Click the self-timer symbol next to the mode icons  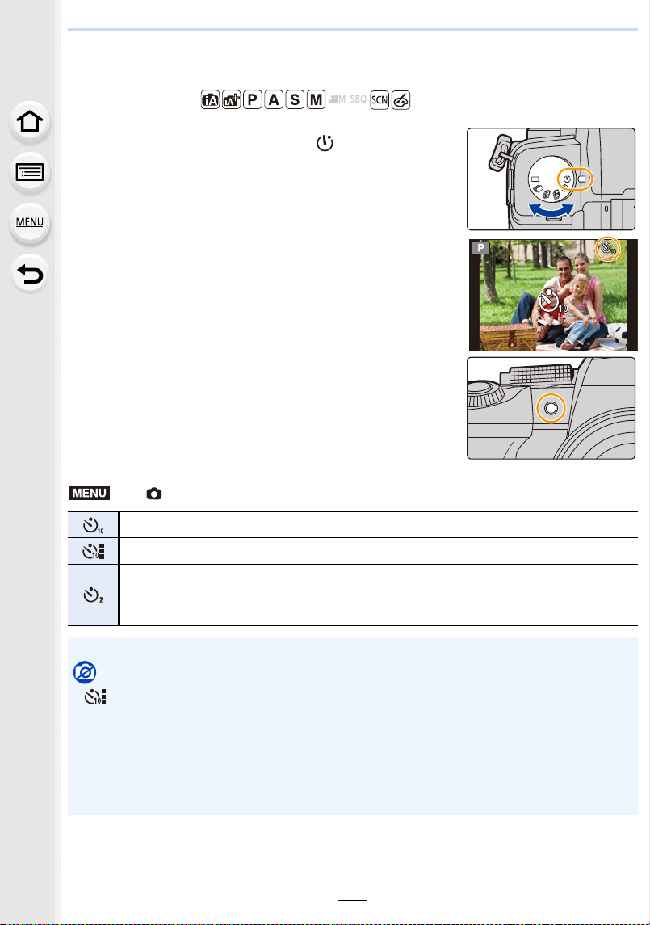click(x=325, y=143)
